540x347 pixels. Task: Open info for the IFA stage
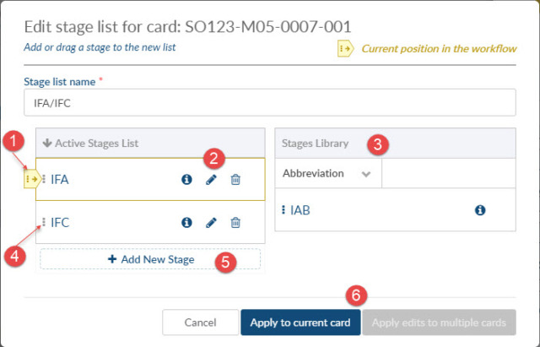tap(186, 179)
